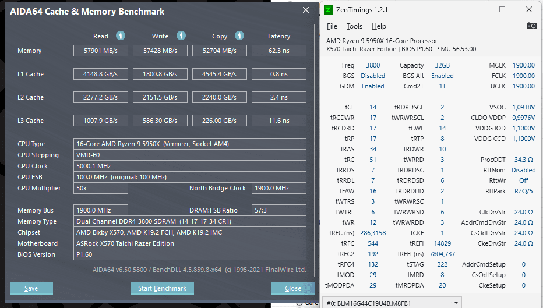The image size is (543, 308).
Task: Click the CPU Type field 16-Core AMD Ryzen 9 5950X
Action: pyautogui.click(x=190, y=144)
